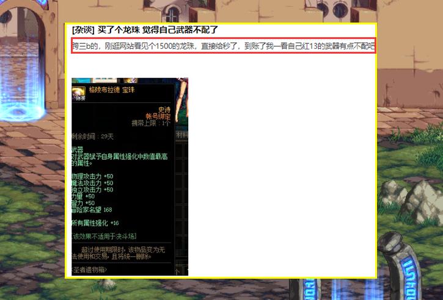Click the 冒险家名望 168 line
The image size is (443, 300).
point(92,210)
